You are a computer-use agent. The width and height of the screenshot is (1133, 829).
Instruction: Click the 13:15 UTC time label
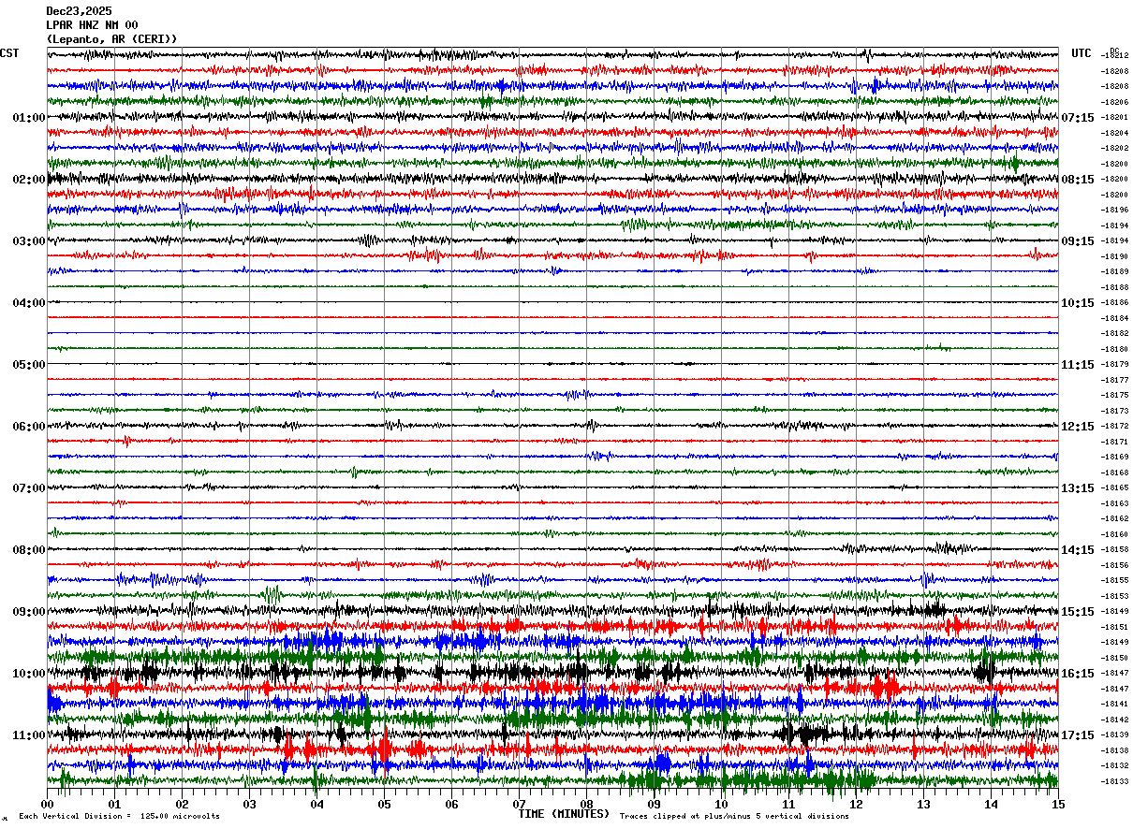[x=1079, y=488]
